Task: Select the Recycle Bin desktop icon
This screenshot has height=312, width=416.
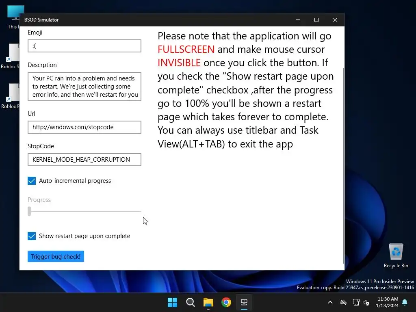Action: (x=396, y=255)
